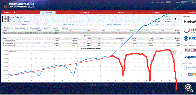Click profit value 88.60
The image size is (196, 95).
178,41
